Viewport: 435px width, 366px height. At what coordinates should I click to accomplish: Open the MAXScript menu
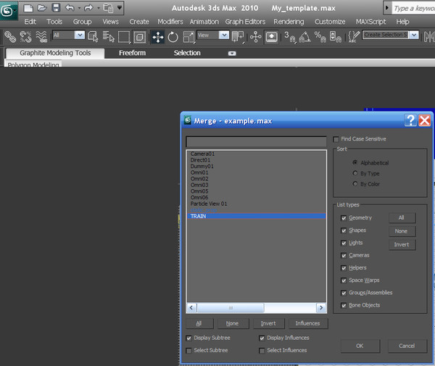pos(370,22)
